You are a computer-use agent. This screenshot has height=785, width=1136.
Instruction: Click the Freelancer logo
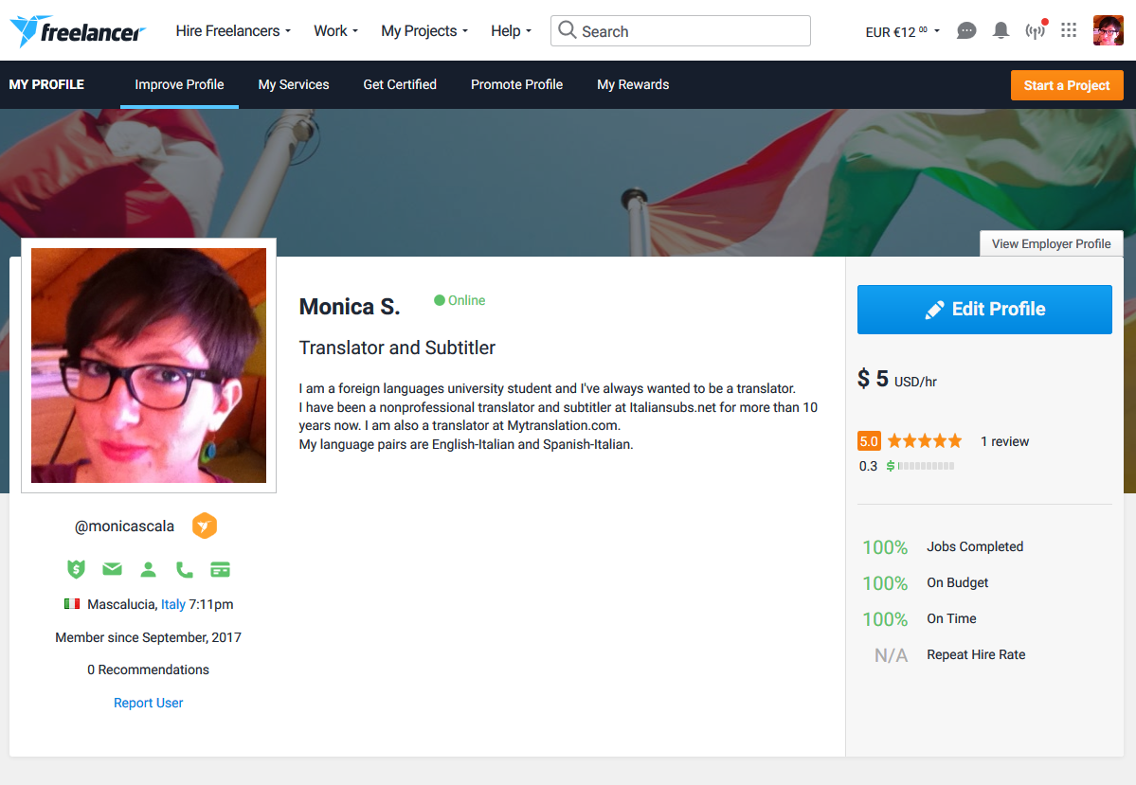point(78,31)
